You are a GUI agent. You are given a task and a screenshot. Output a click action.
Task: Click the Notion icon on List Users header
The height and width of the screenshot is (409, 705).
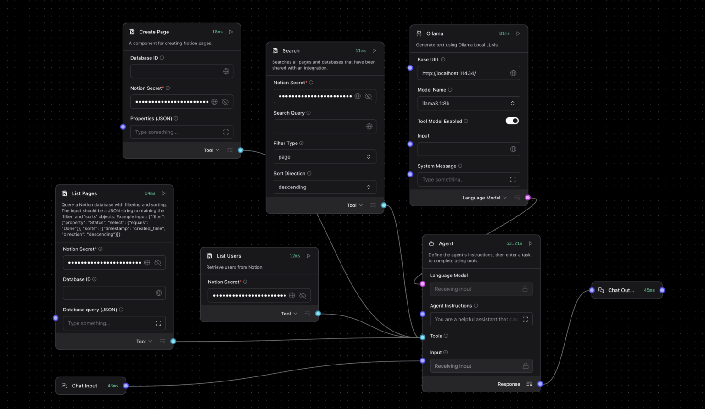pyautogui.click(x=209, y=256)
